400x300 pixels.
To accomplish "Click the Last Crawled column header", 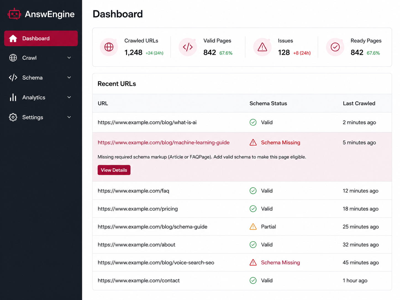I will point(359,103).
